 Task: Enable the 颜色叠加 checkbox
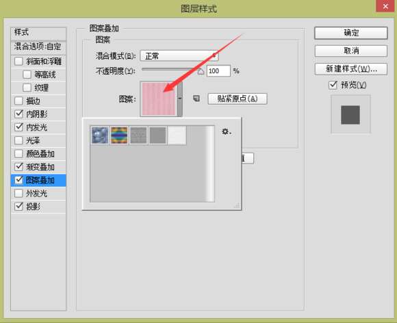tap(18, 153)
